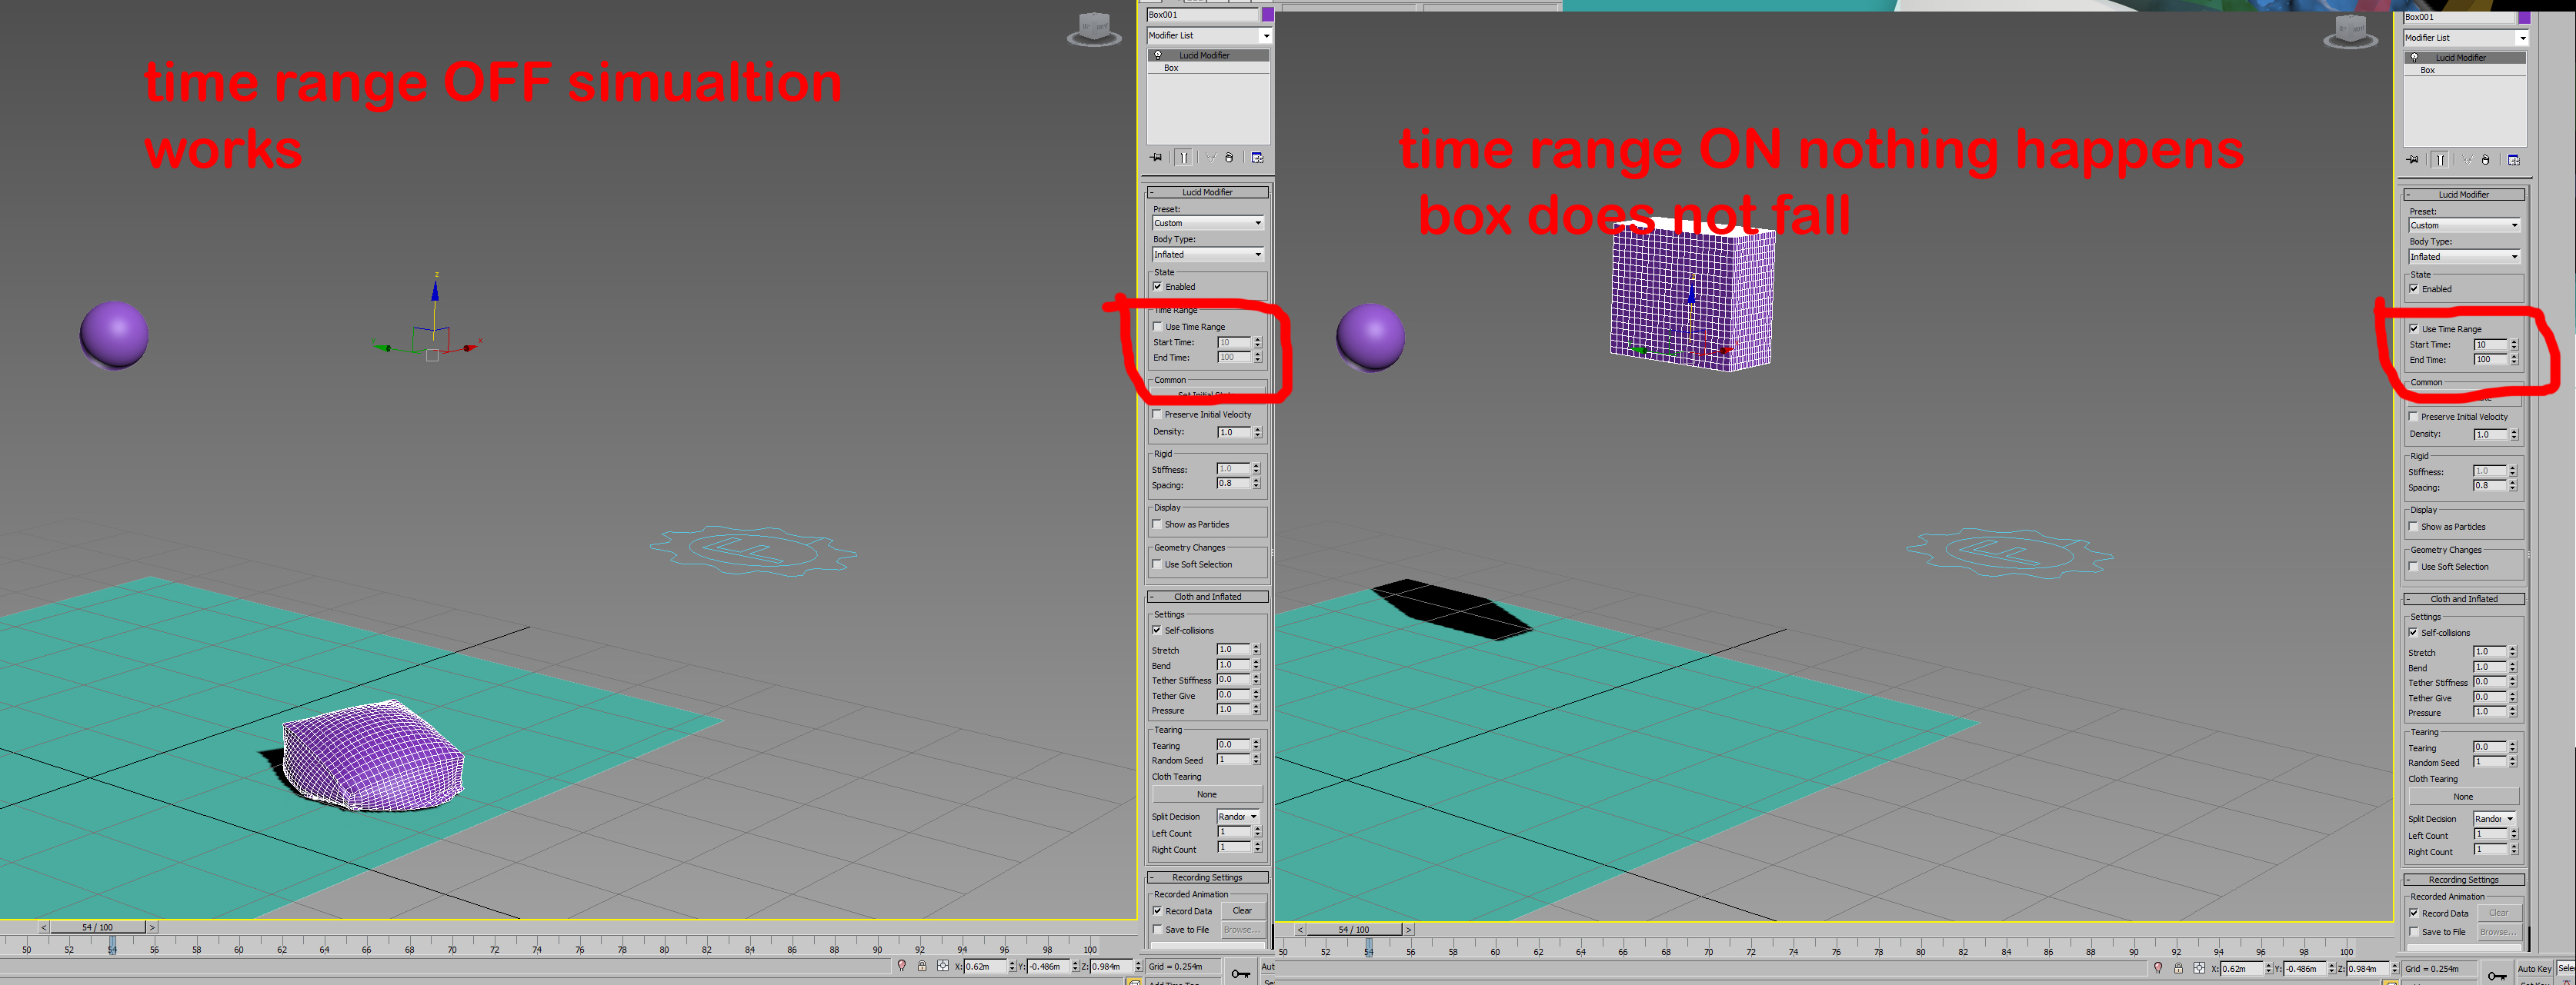2576x985 pixels.
Task: Click Absolute Mode Transform icon, left status bar
Action: click(x=943, y=966)
